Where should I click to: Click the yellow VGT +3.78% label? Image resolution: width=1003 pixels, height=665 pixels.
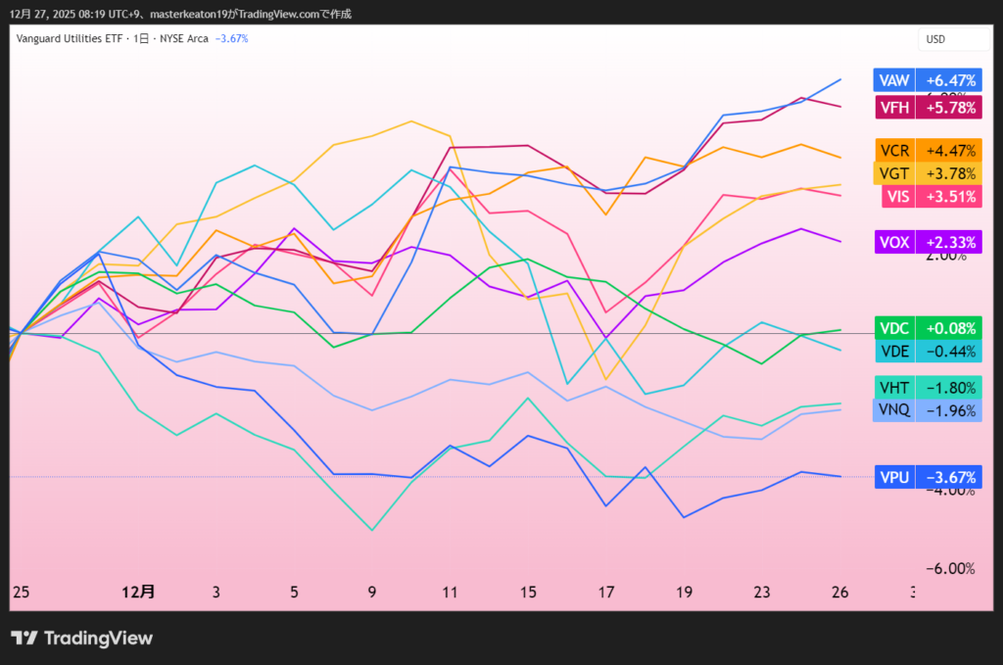click(x=928, y=173)
